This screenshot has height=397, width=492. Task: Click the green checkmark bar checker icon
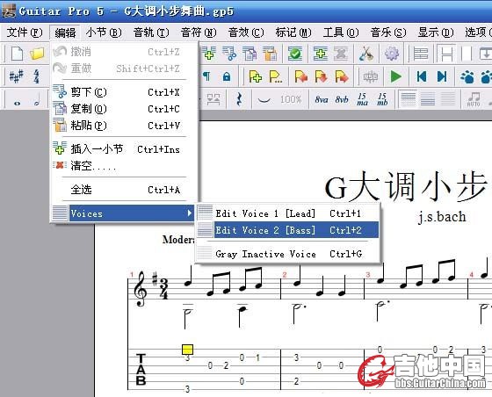tap(295, 54)
